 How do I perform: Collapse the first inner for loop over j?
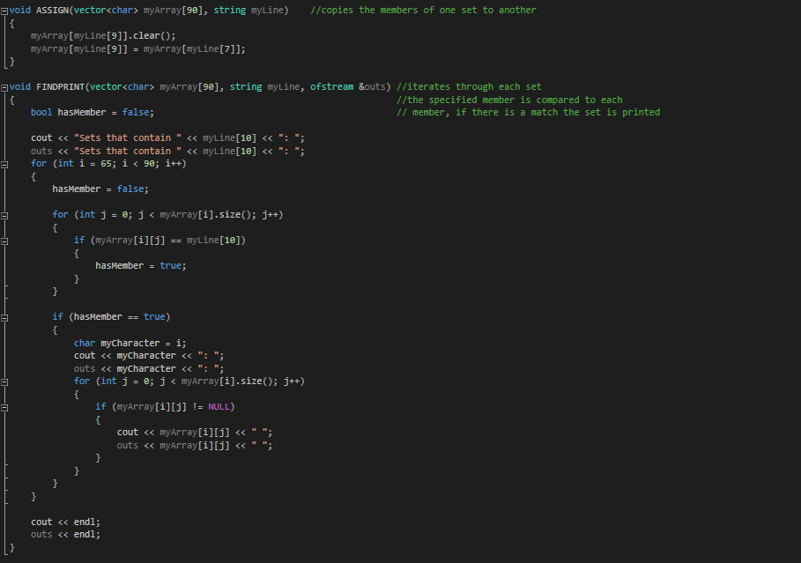pyautogui.click(x=4, y=214)
